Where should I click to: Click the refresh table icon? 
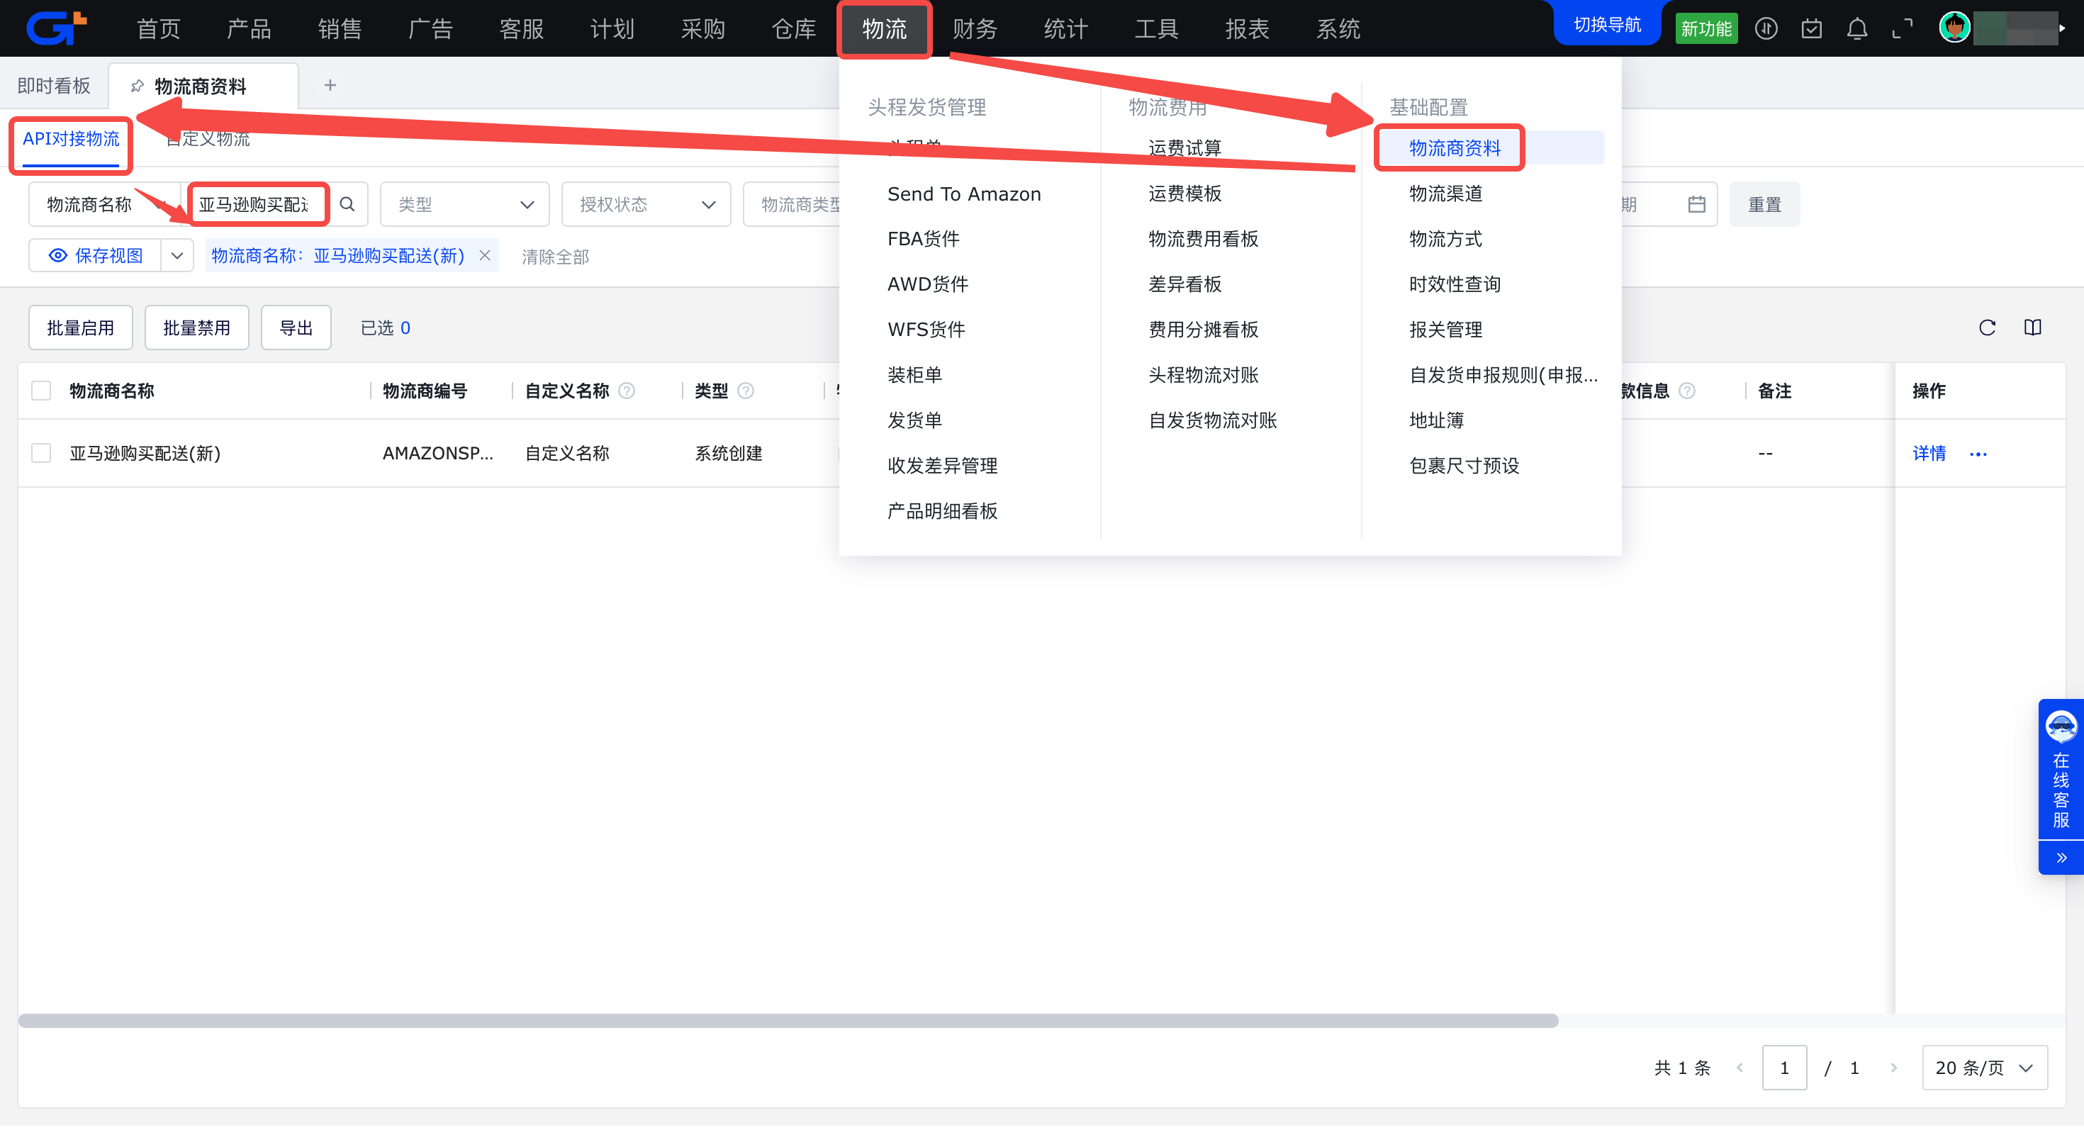[1987, 328]
